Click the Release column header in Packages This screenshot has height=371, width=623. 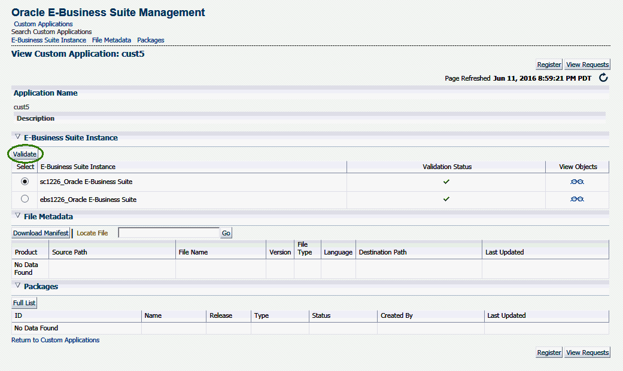221,315
